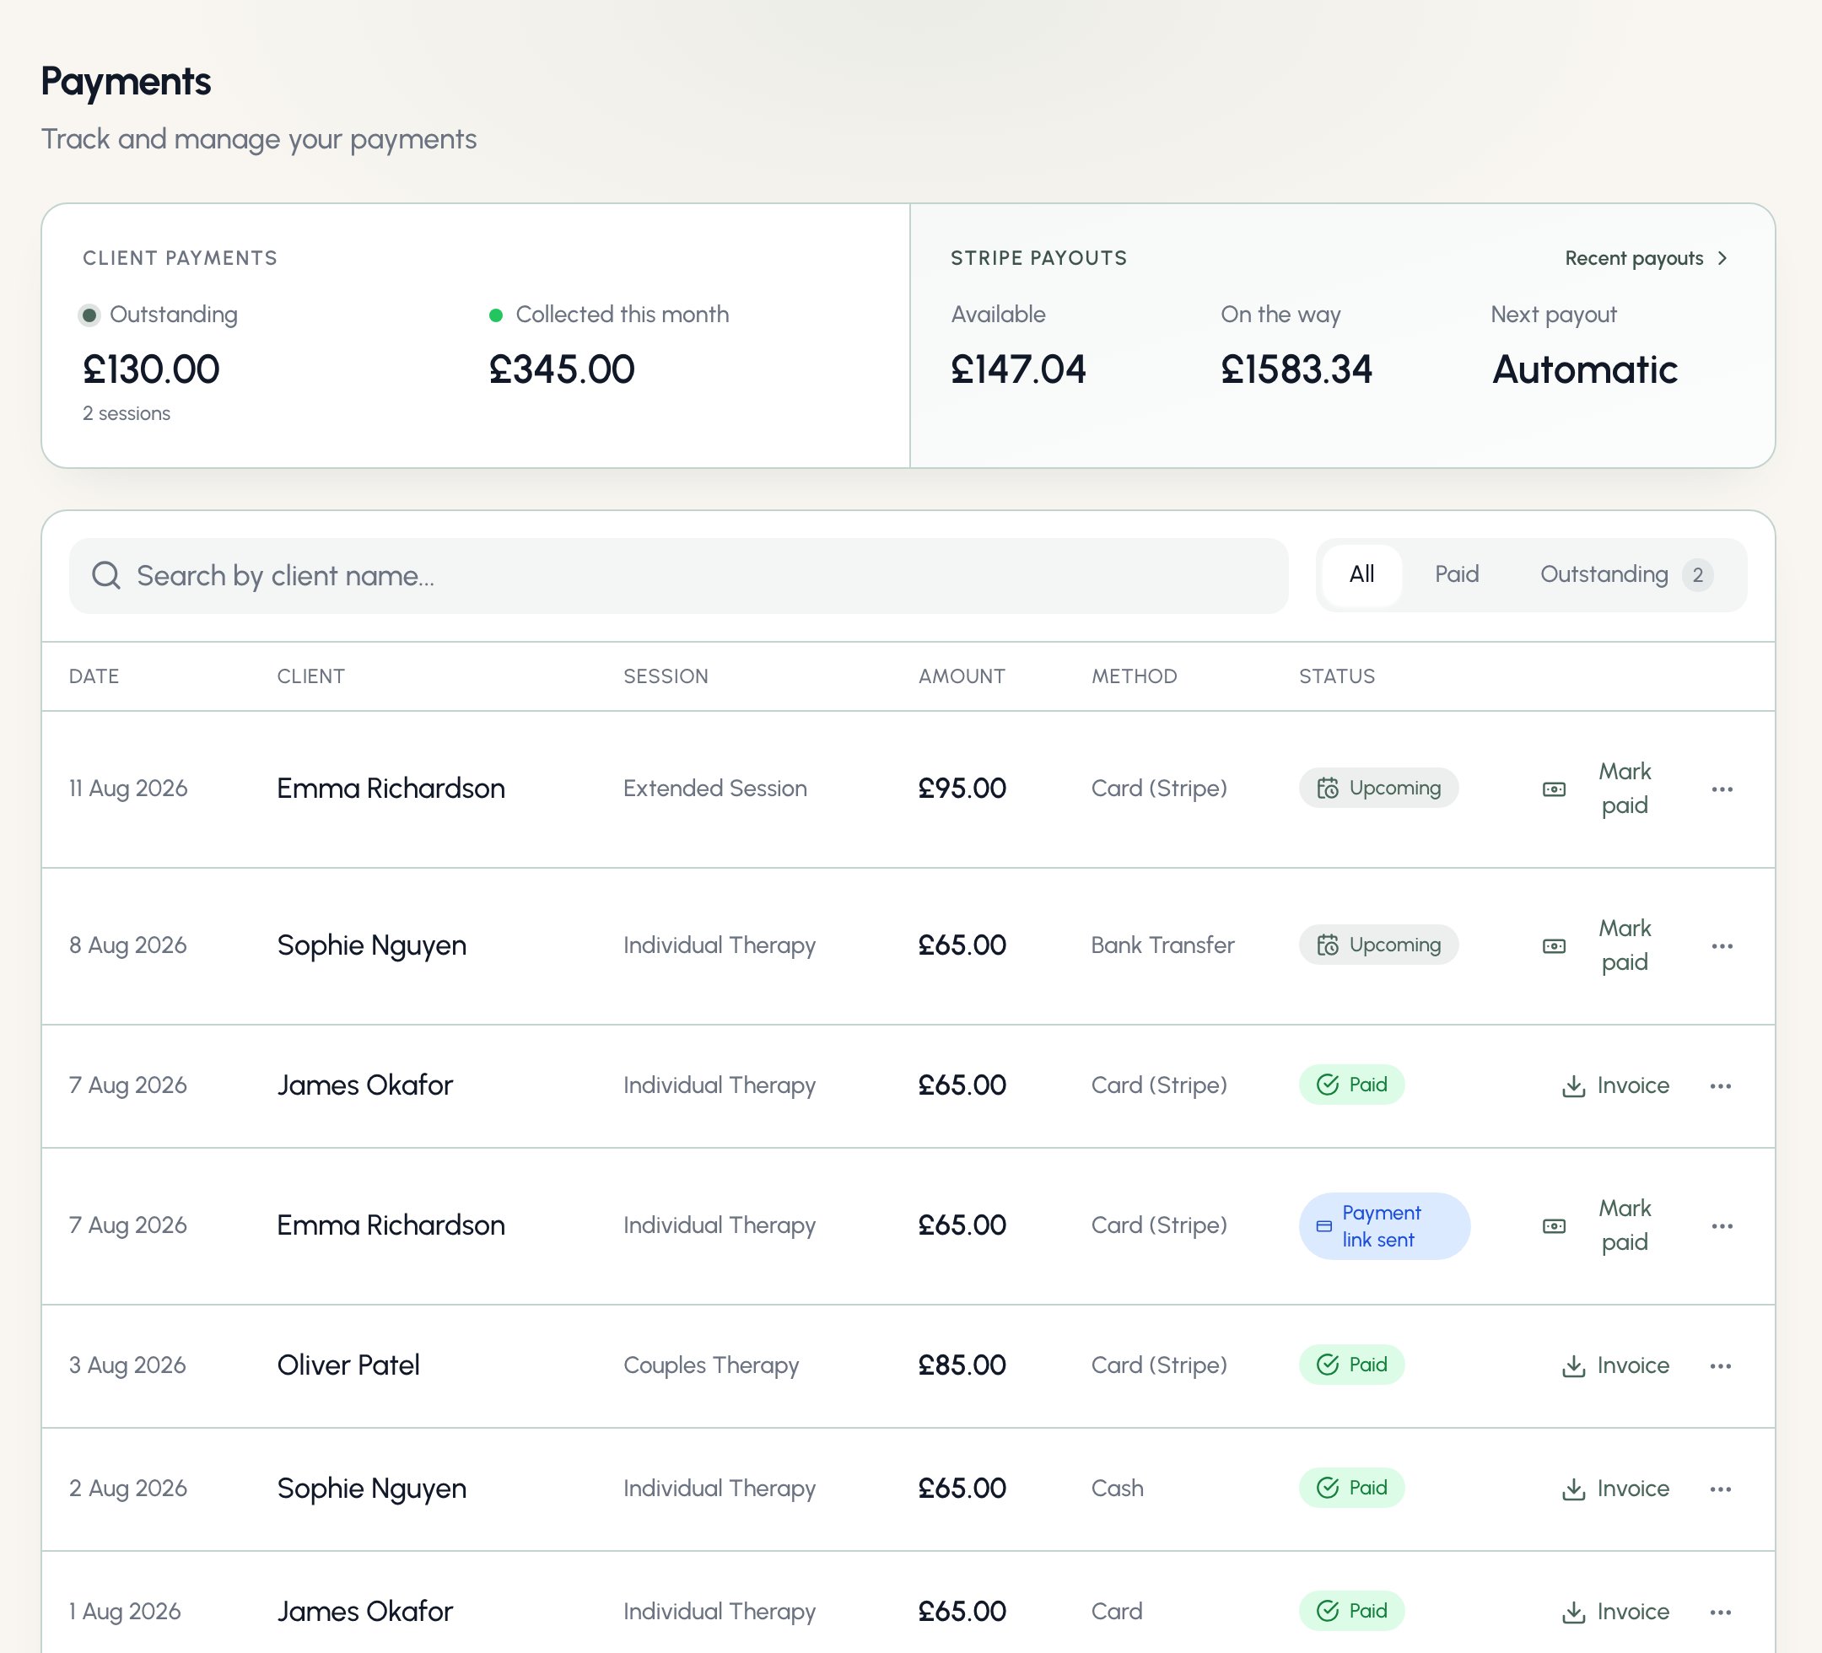Click the Outstanding indicator dot in Client Payments
The image size is (1822, 1653).
(89, 315)
